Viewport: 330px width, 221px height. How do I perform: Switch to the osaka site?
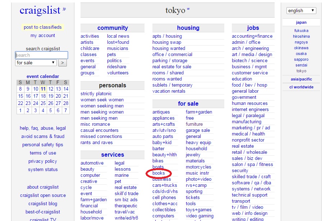point(301,54)
